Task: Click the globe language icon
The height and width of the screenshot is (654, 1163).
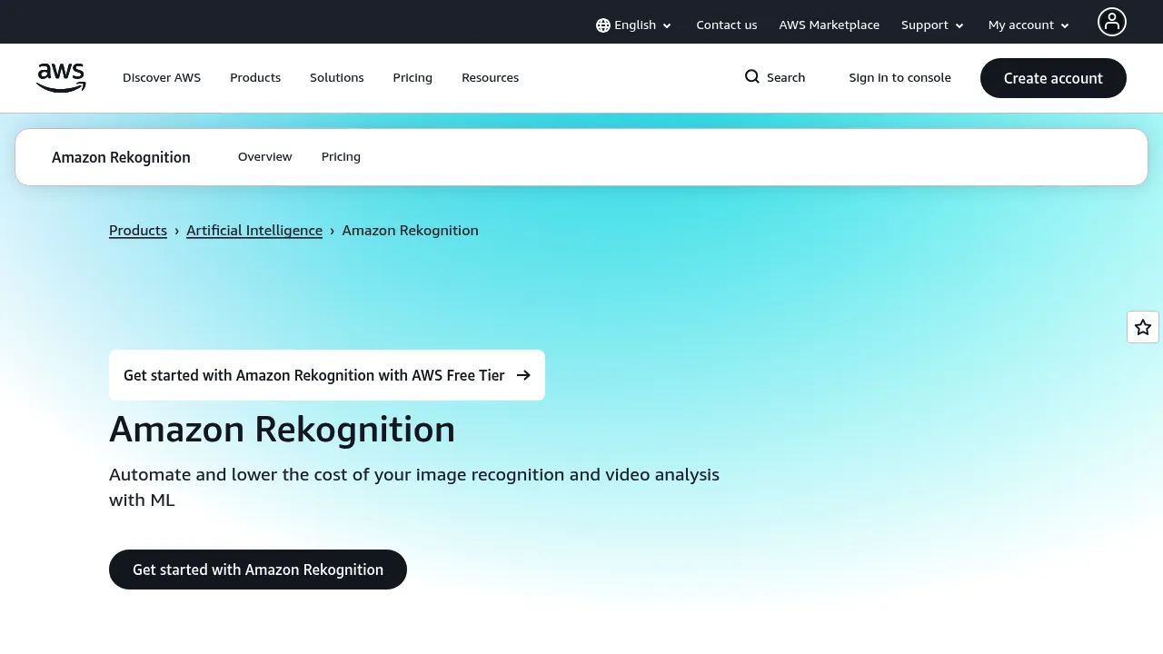Action: (x=603, y=25)
